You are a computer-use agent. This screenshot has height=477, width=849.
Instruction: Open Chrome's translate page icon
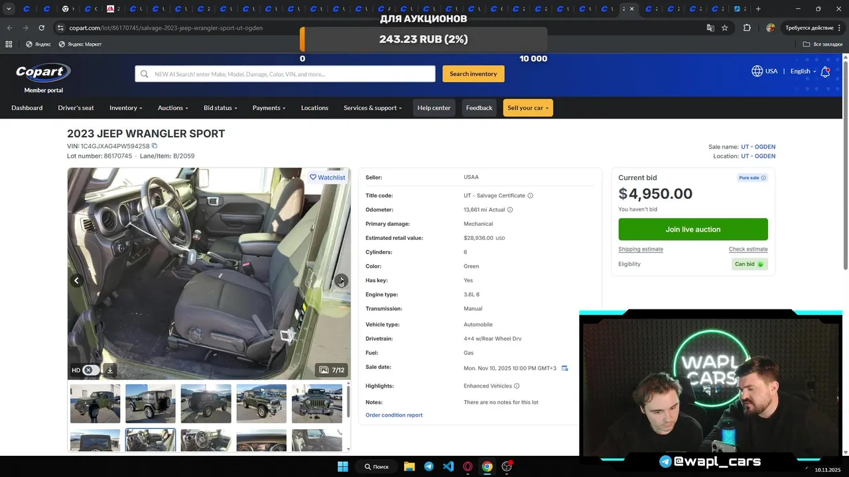click(710, 28)
